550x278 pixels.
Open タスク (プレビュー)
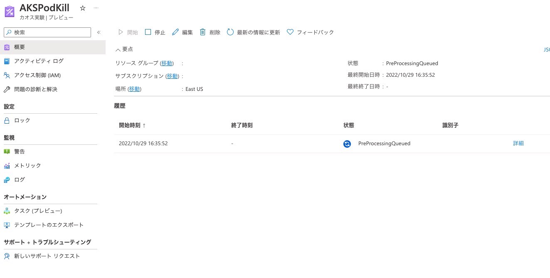tap(38, 211)
